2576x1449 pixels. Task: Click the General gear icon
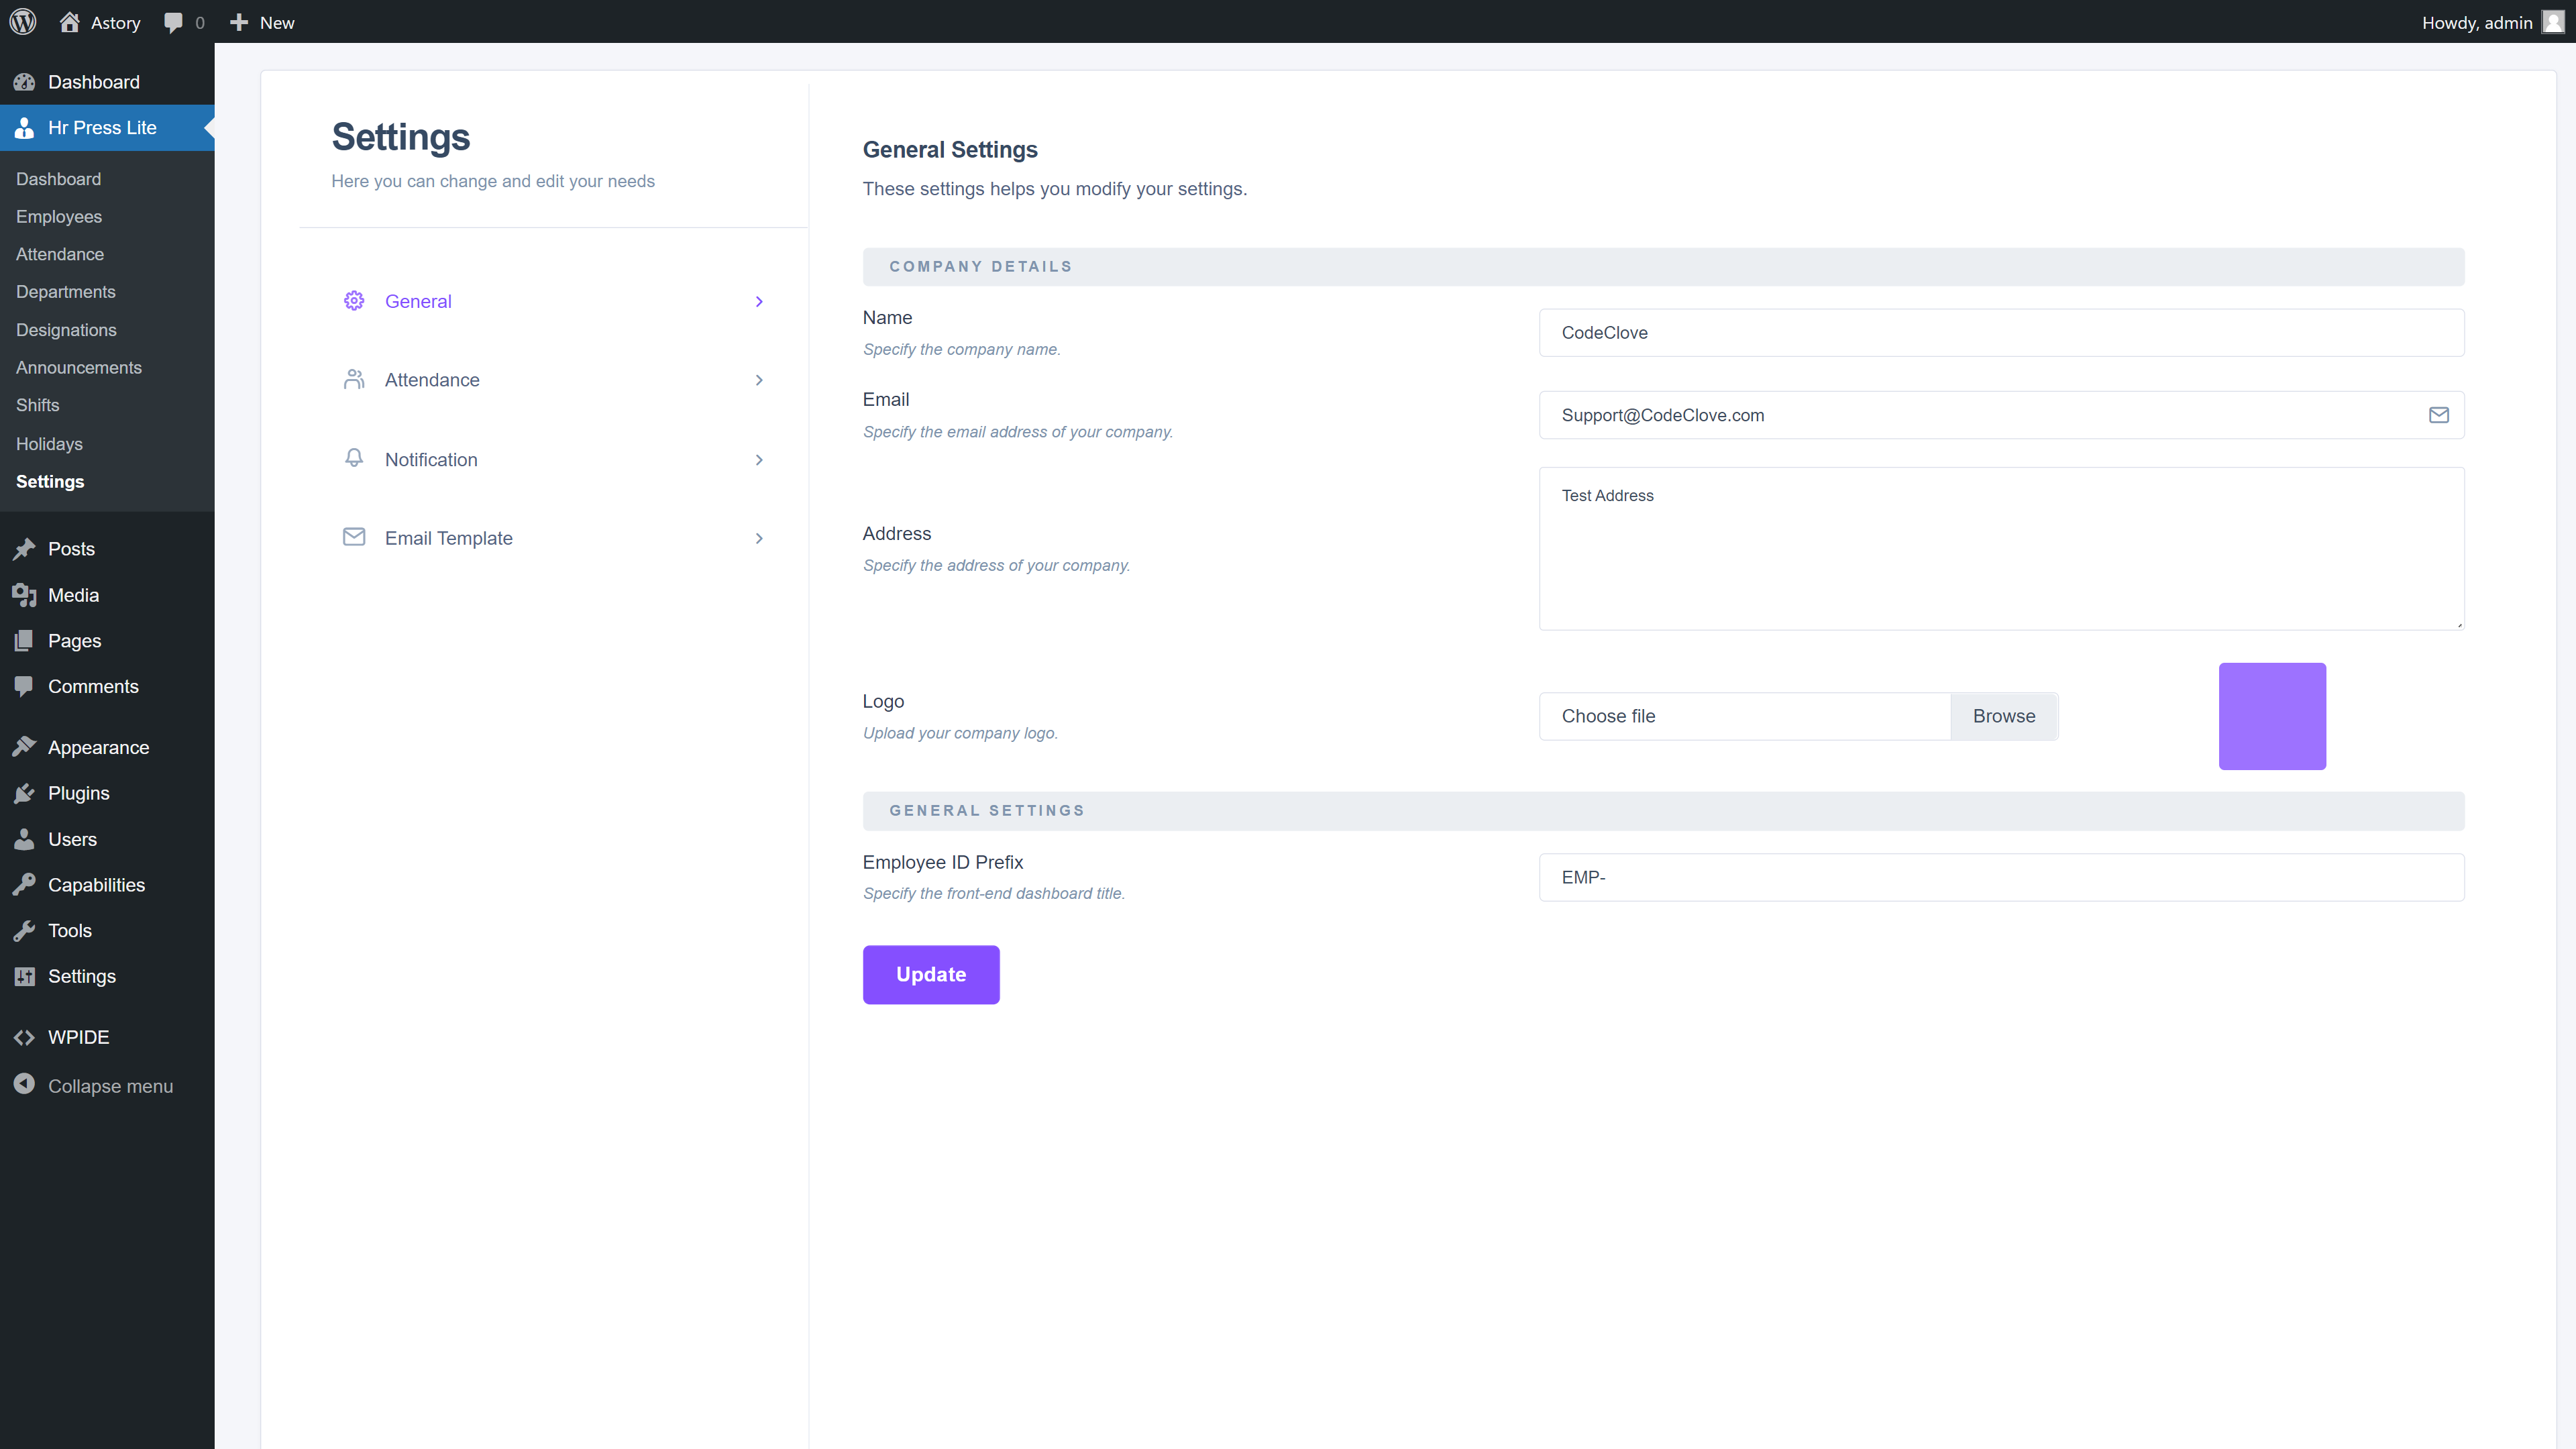click(354, 301)
